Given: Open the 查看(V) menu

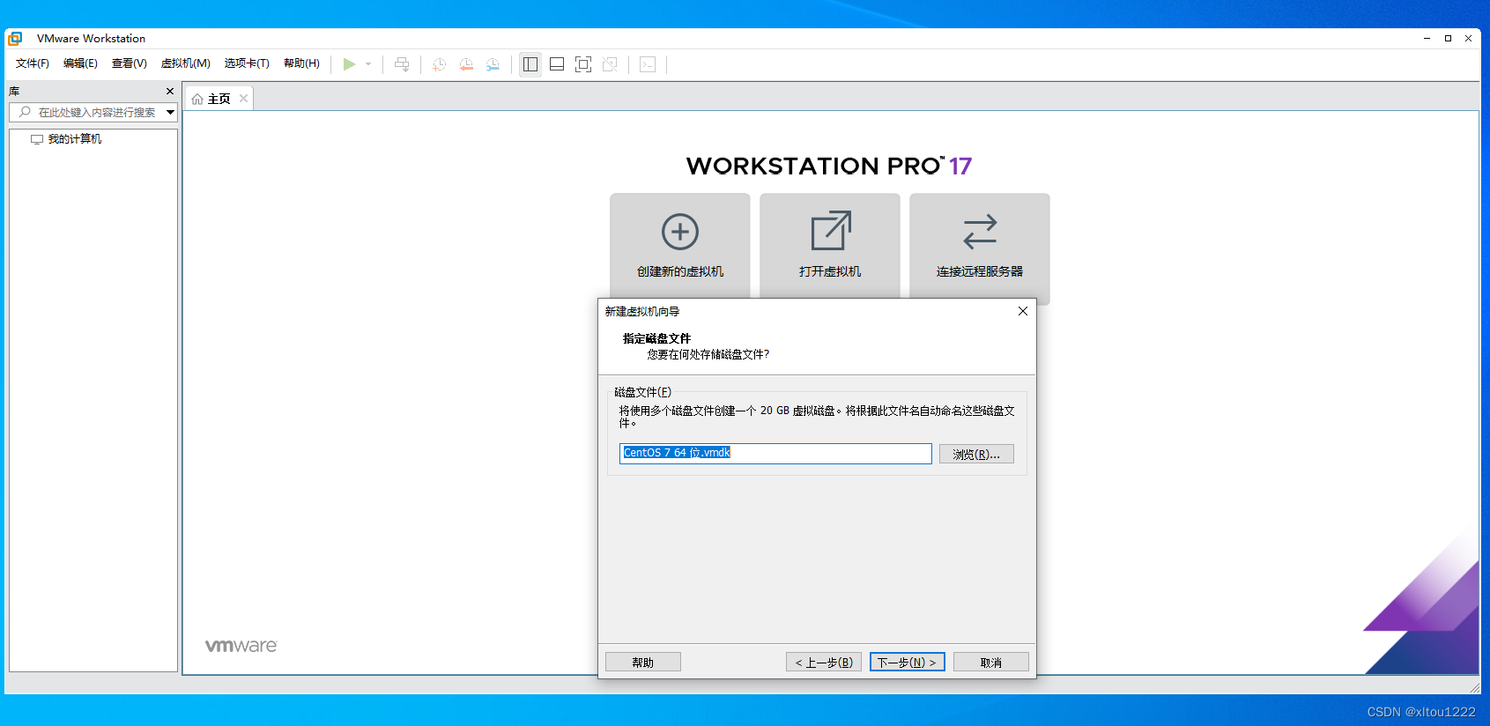Looking at the screenshot, I should (129, 63).
